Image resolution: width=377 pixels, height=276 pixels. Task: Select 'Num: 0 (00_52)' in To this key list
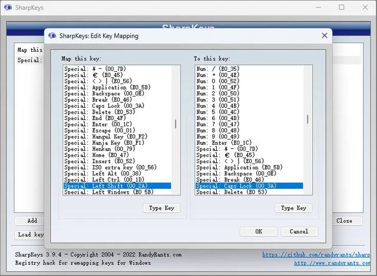[249, 81]
